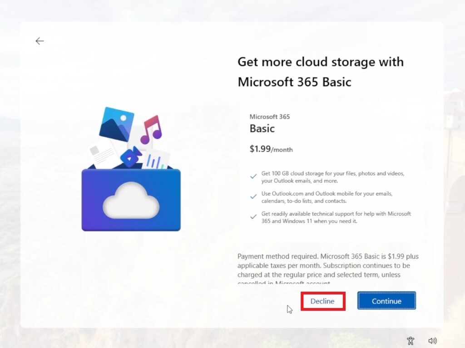Click the 'Microsoft 365' label above Basic
This screenshot has width=465, height=348.
270,117
